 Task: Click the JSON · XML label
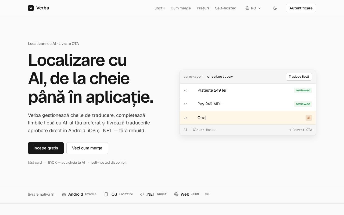click(201, 194)
